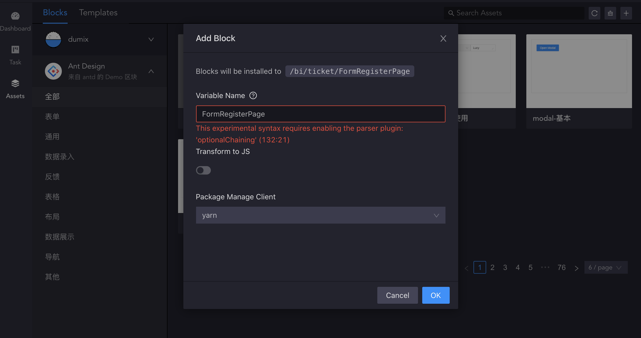Go to pagination page 3
Viewport: 641px width, 338px height.
505,268
